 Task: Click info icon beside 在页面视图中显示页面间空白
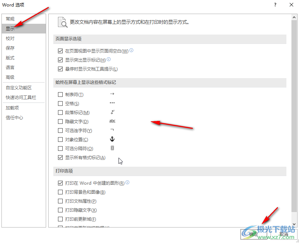131,50
